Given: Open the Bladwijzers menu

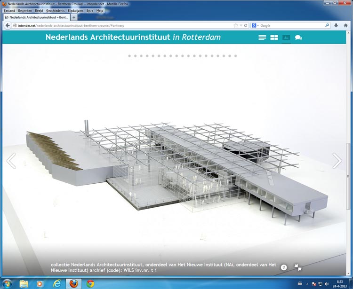Looking at the screenshot, I should pyautogui.click(x=75, y=10).
